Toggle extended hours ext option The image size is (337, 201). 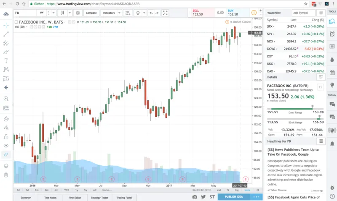click(219, 190)
